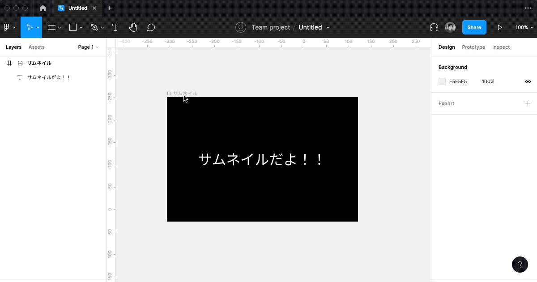
Task: Switch to the Prototype tab
Action: coord(473,47)
